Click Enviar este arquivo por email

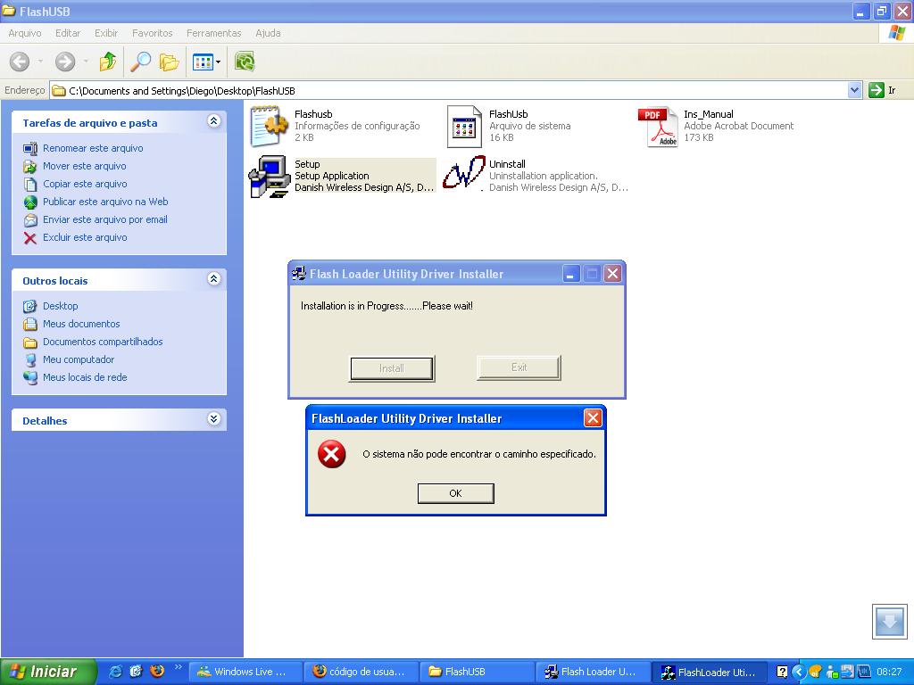105,219
